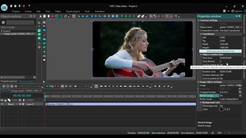
Task: Toggle the loop playback icon
Action: pyautogui.click(x=70, y=86)
